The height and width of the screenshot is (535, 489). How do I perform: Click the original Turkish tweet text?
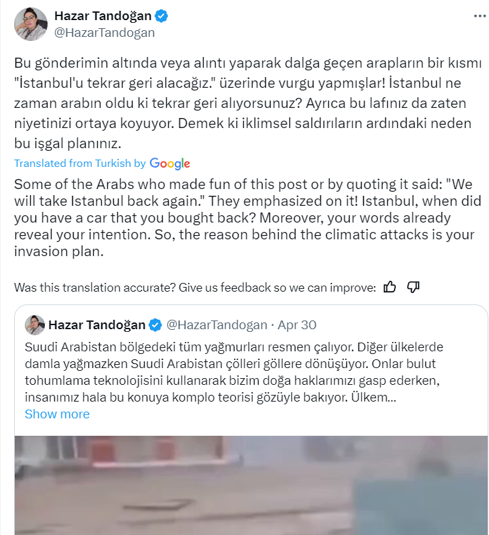point(248,103)
